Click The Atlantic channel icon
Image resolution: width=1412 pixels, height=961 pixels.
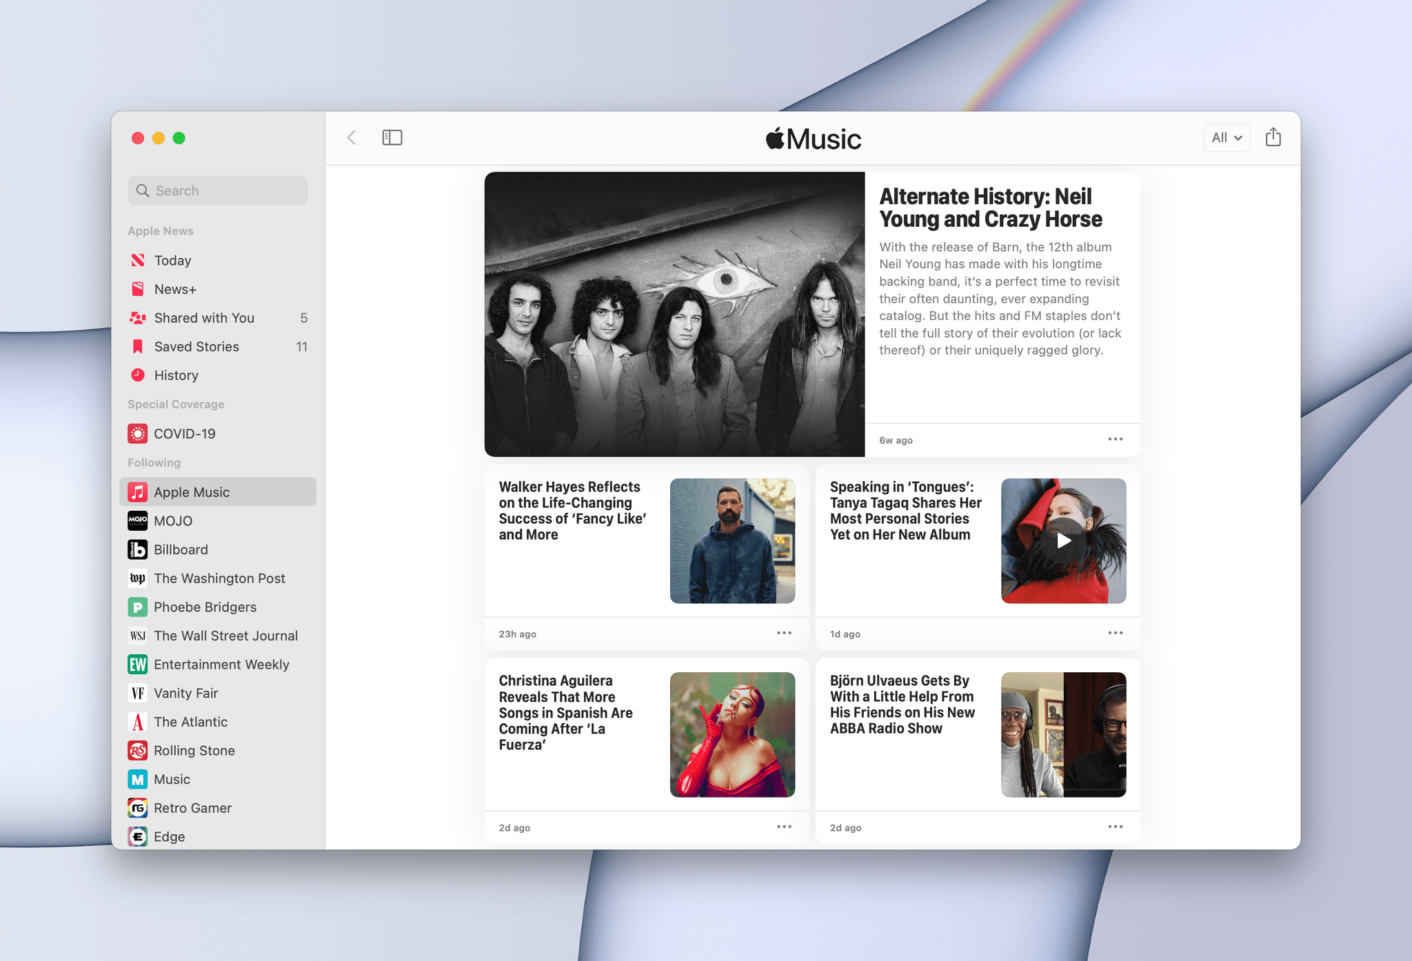pyautogui.click(x=138, y=722)
